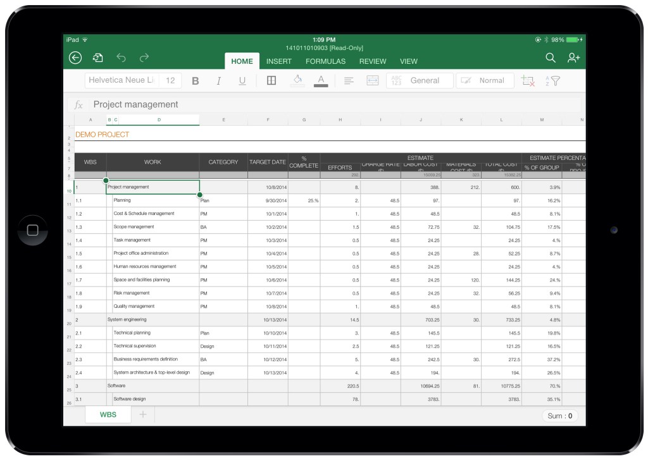
Task: Select the 25.% complete cell
Action: click(304, 200)
